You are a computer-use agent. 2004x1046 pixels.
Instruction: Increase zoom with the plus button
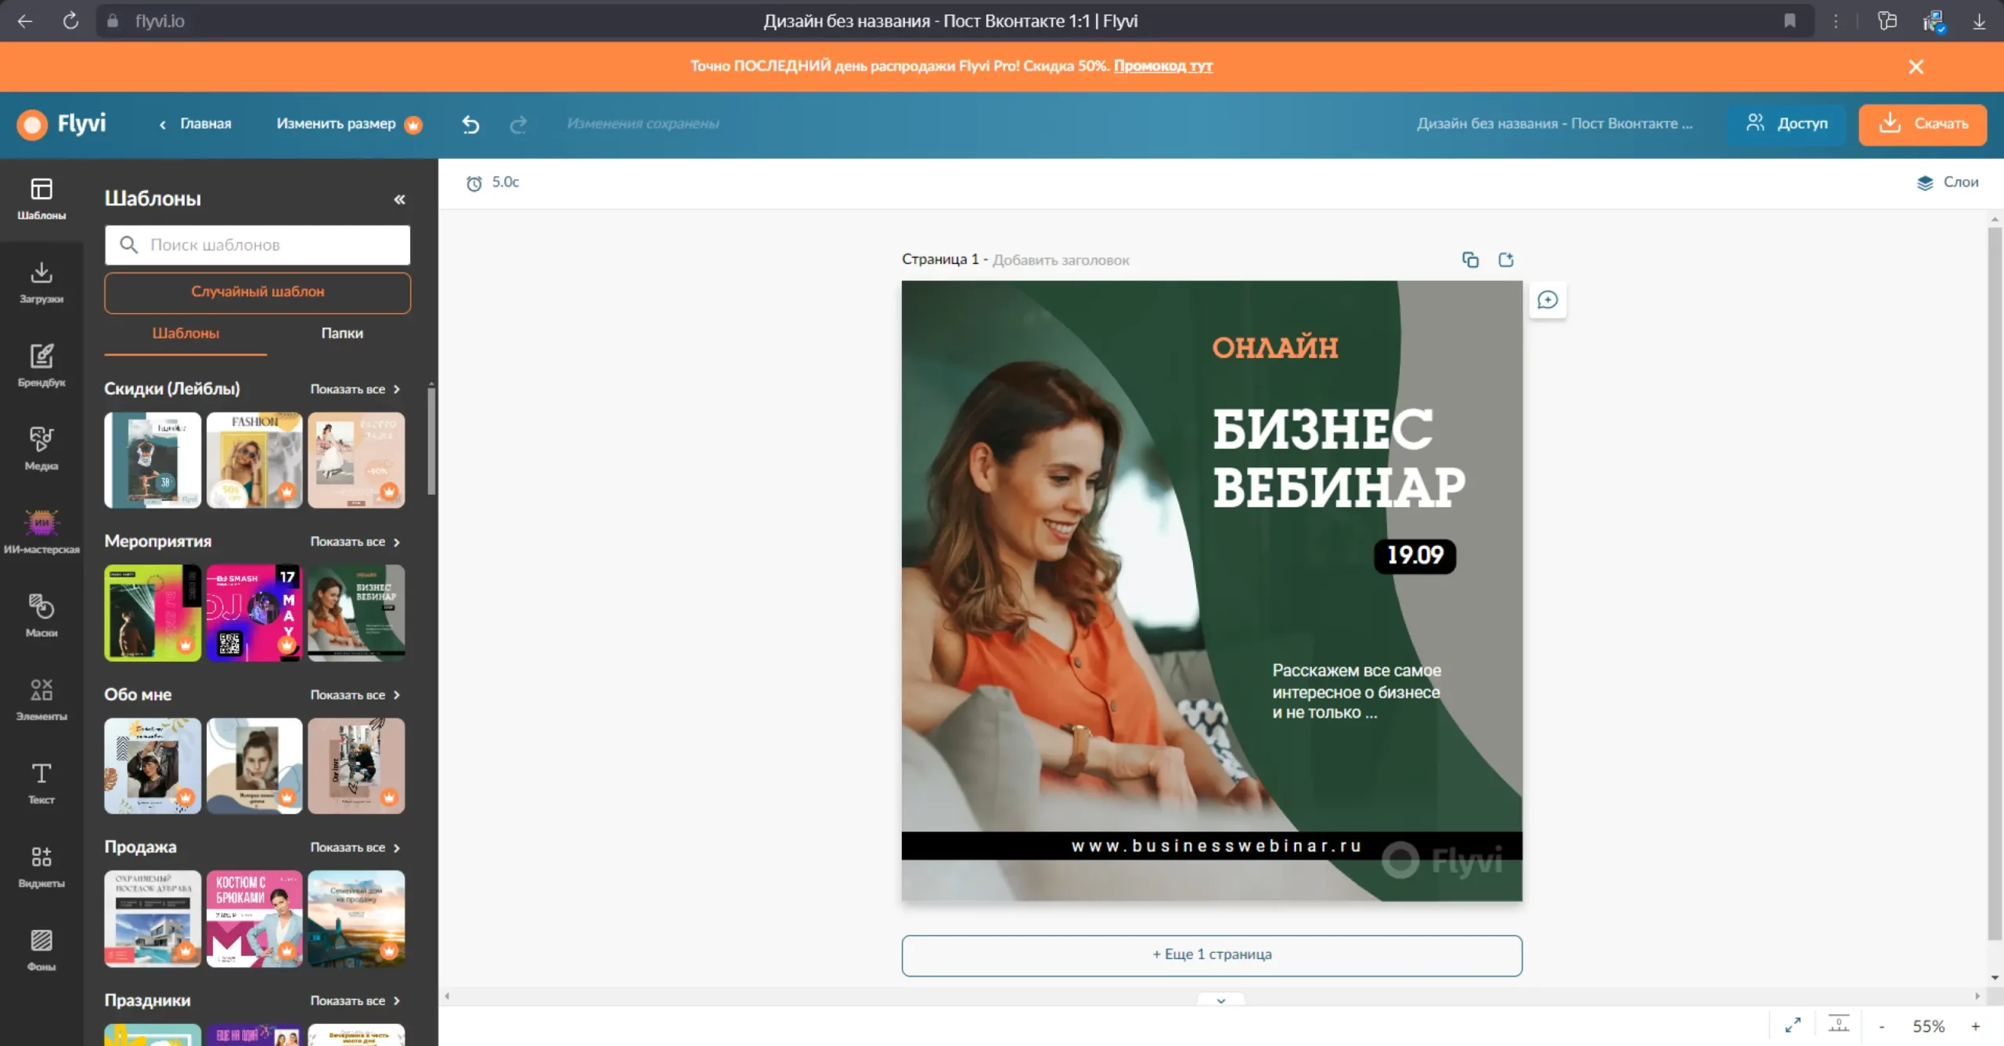pos(1975,1026)
